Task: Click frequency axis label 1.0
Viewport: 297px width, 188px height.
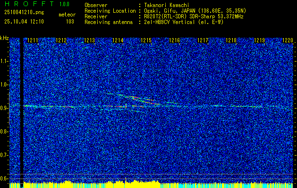Action: point(4,85)
